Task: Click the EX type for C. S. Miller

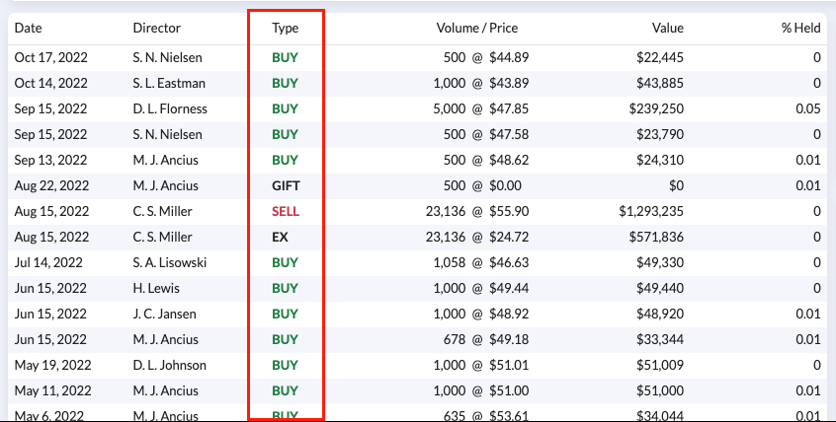Action: click(x=280, y=237)
